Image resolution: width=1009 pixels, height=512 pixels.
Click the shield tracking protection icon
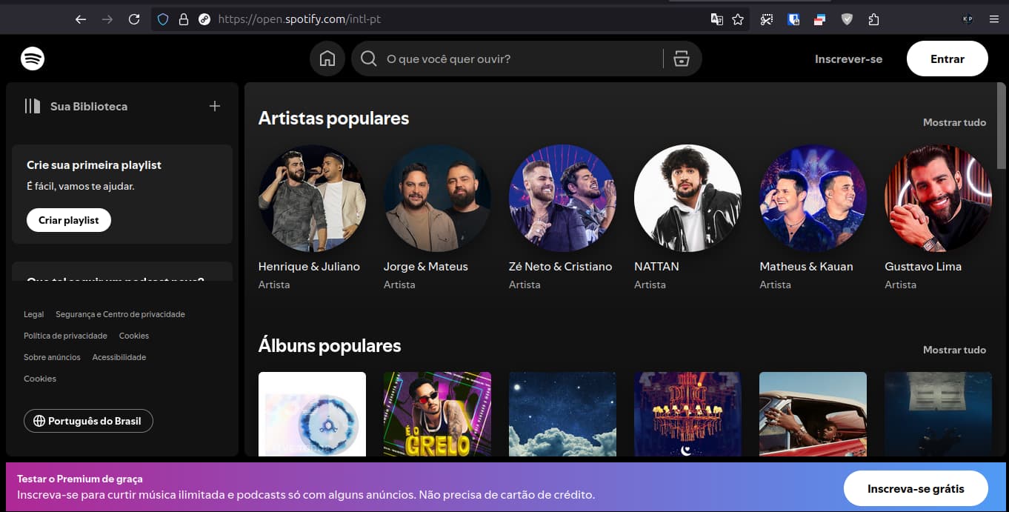coord(163,19)
